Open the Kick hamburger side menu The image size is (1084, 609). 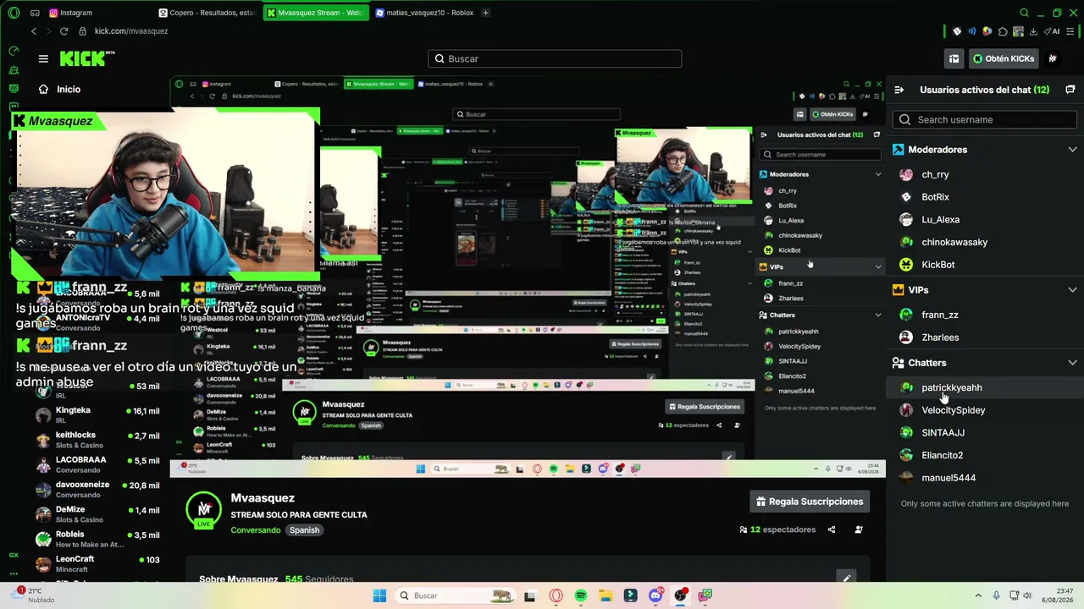coord(43,58)
